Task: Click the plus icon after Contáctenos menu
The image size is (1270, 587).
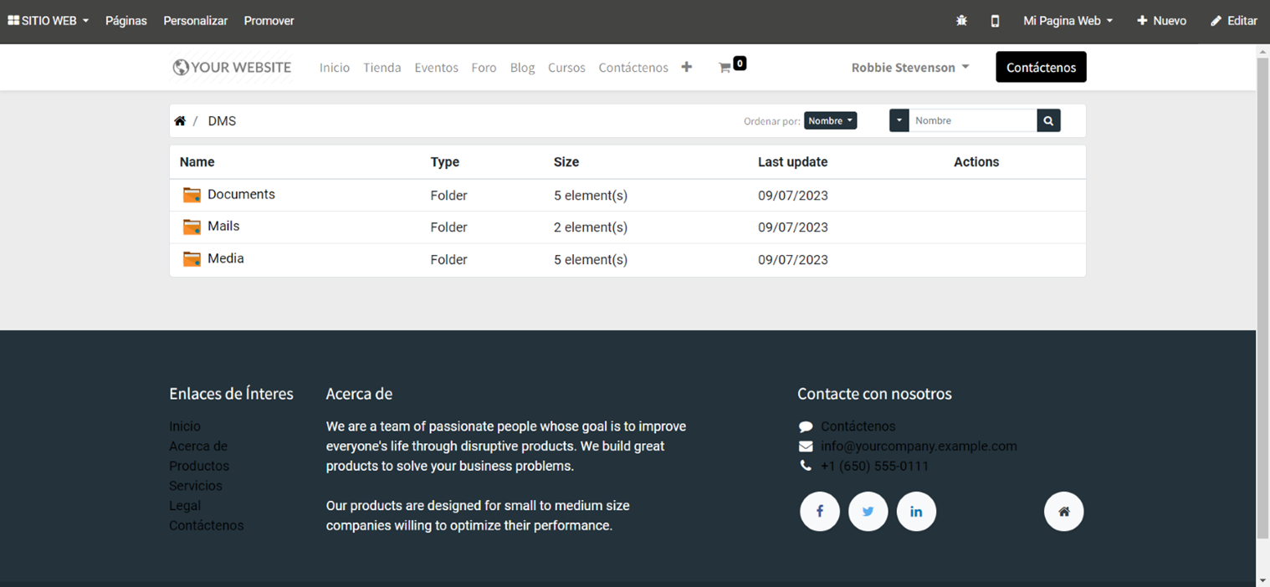Action: pos(686,67)
